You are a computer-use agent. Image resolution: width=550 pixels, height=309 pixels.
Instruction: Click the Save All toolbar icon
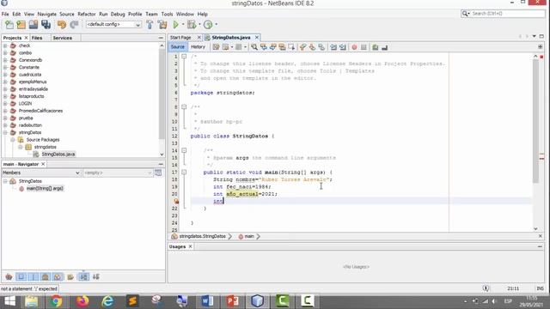[x=46, y=25]
